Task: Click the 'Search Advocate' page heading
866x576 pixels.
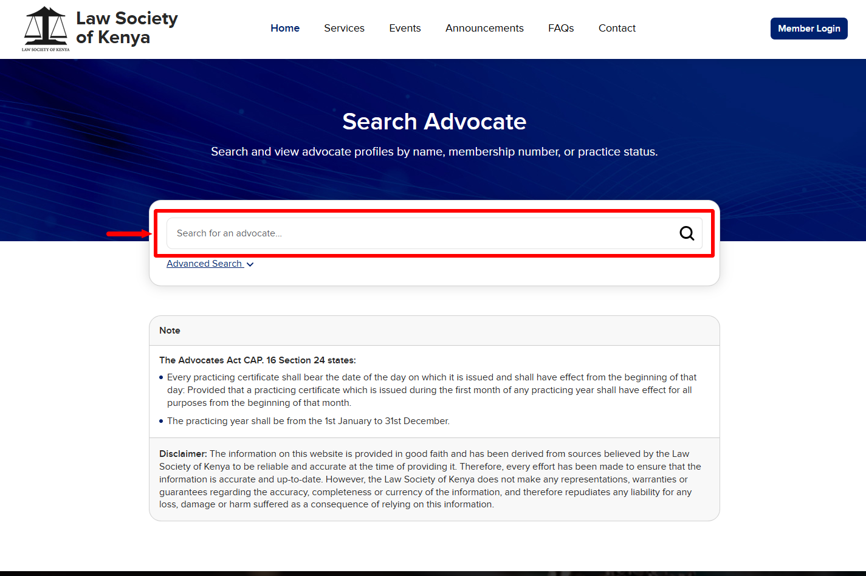Action: (434, 122)
